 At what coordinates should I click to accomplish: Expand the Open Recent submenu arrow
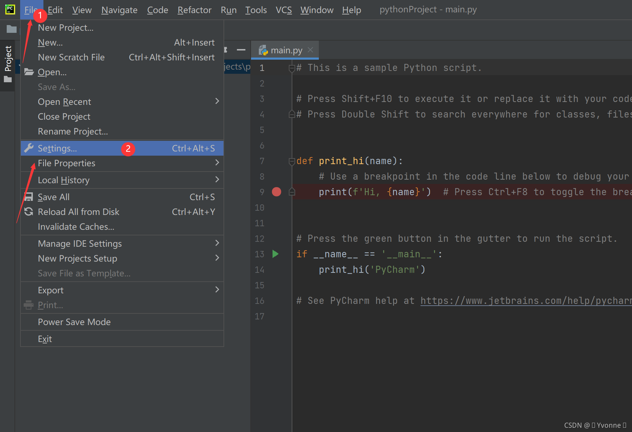tap(217, 101)
